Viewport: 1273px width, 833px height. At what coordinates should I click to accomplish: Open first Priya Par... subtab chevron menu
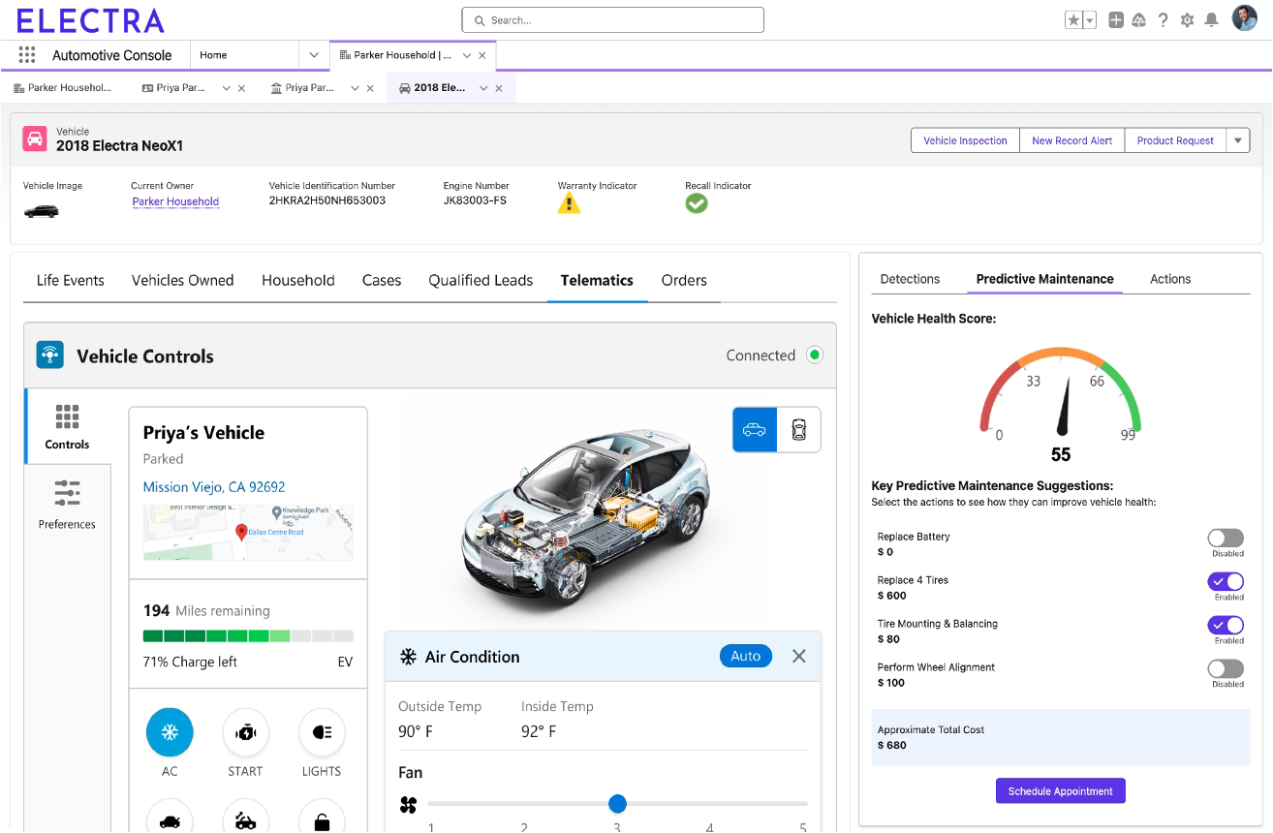226,88
